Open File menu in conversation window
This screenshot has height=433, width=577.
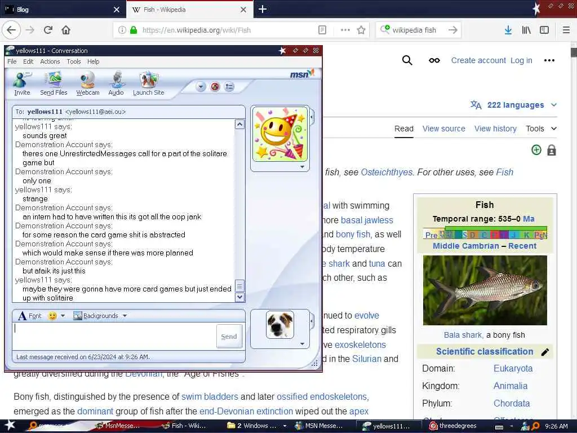pos(12,61)
